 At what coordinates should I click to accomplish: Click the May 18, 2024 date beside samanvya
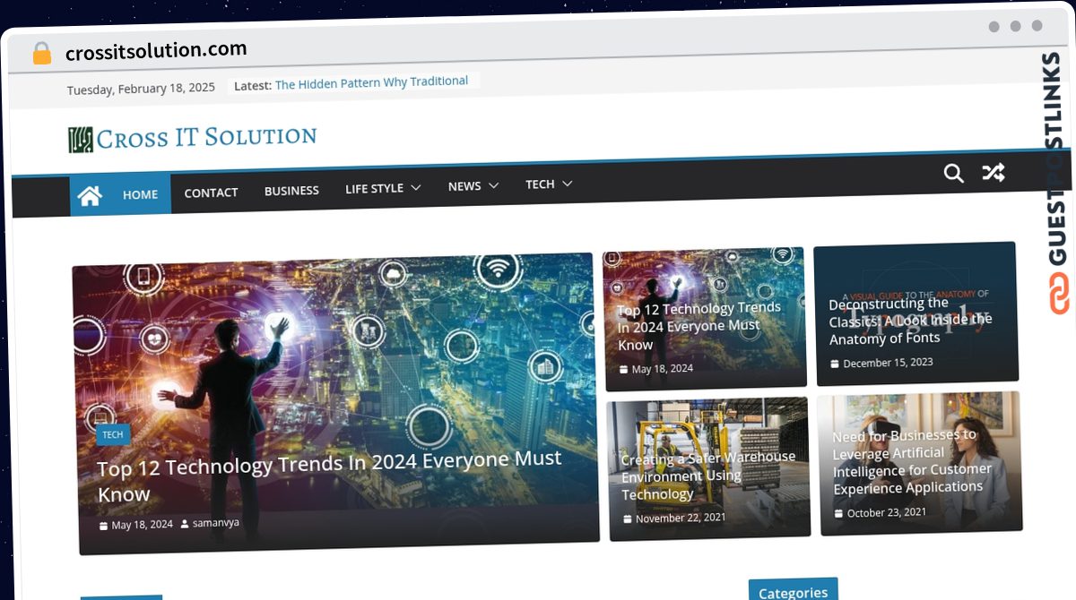coord(142,525)
